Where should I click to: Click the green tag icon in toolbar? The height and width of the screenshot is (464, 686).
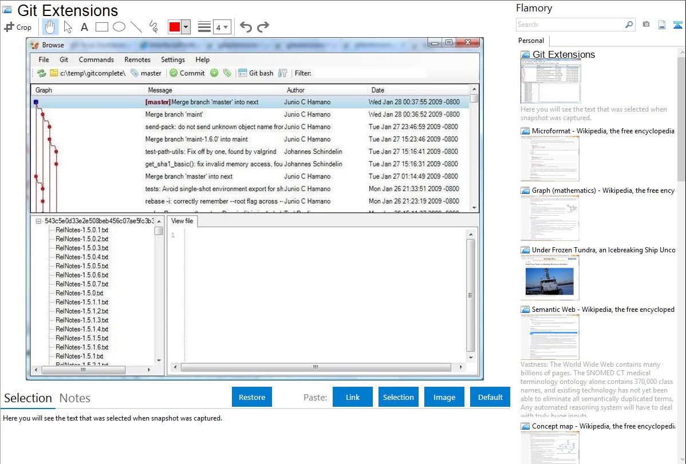(227, 73)
